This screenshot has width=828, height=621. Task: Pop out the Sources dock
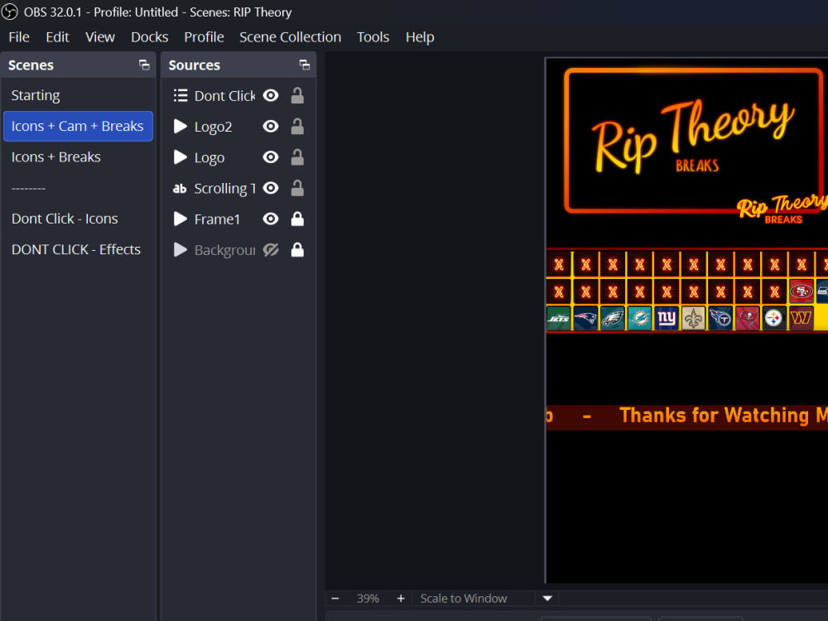[304, 65]
